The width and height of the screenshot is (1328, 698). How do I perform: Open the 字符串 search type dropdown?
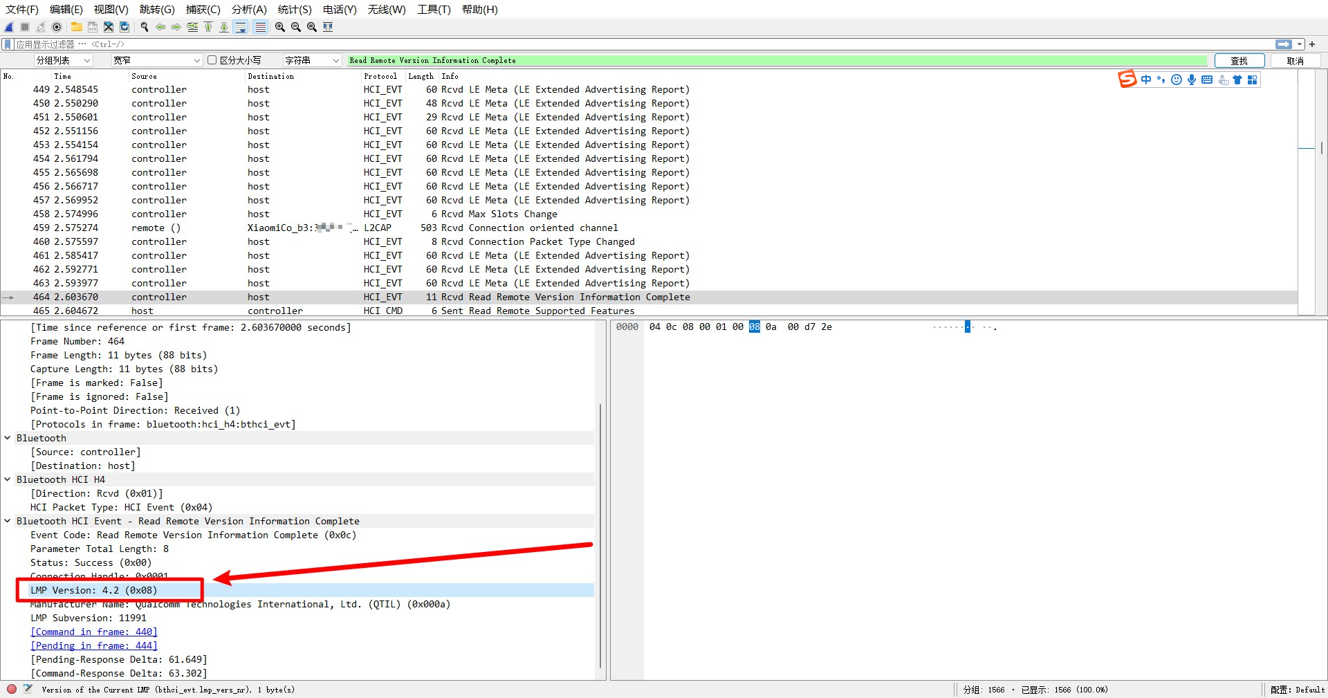point(312,60)
